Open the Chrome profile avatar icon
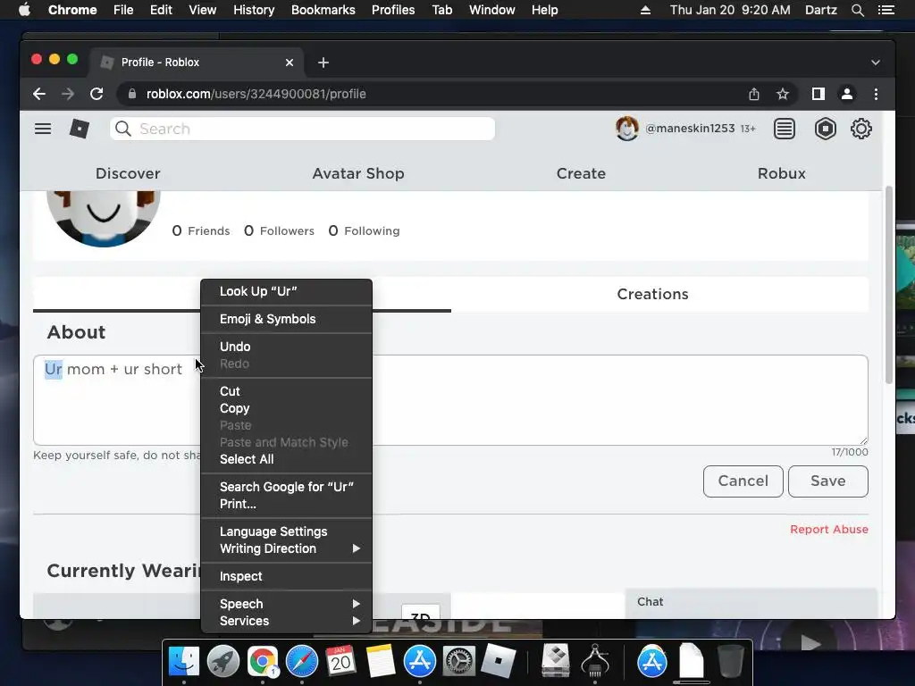The image size is (915, 686). coord(847,94)
